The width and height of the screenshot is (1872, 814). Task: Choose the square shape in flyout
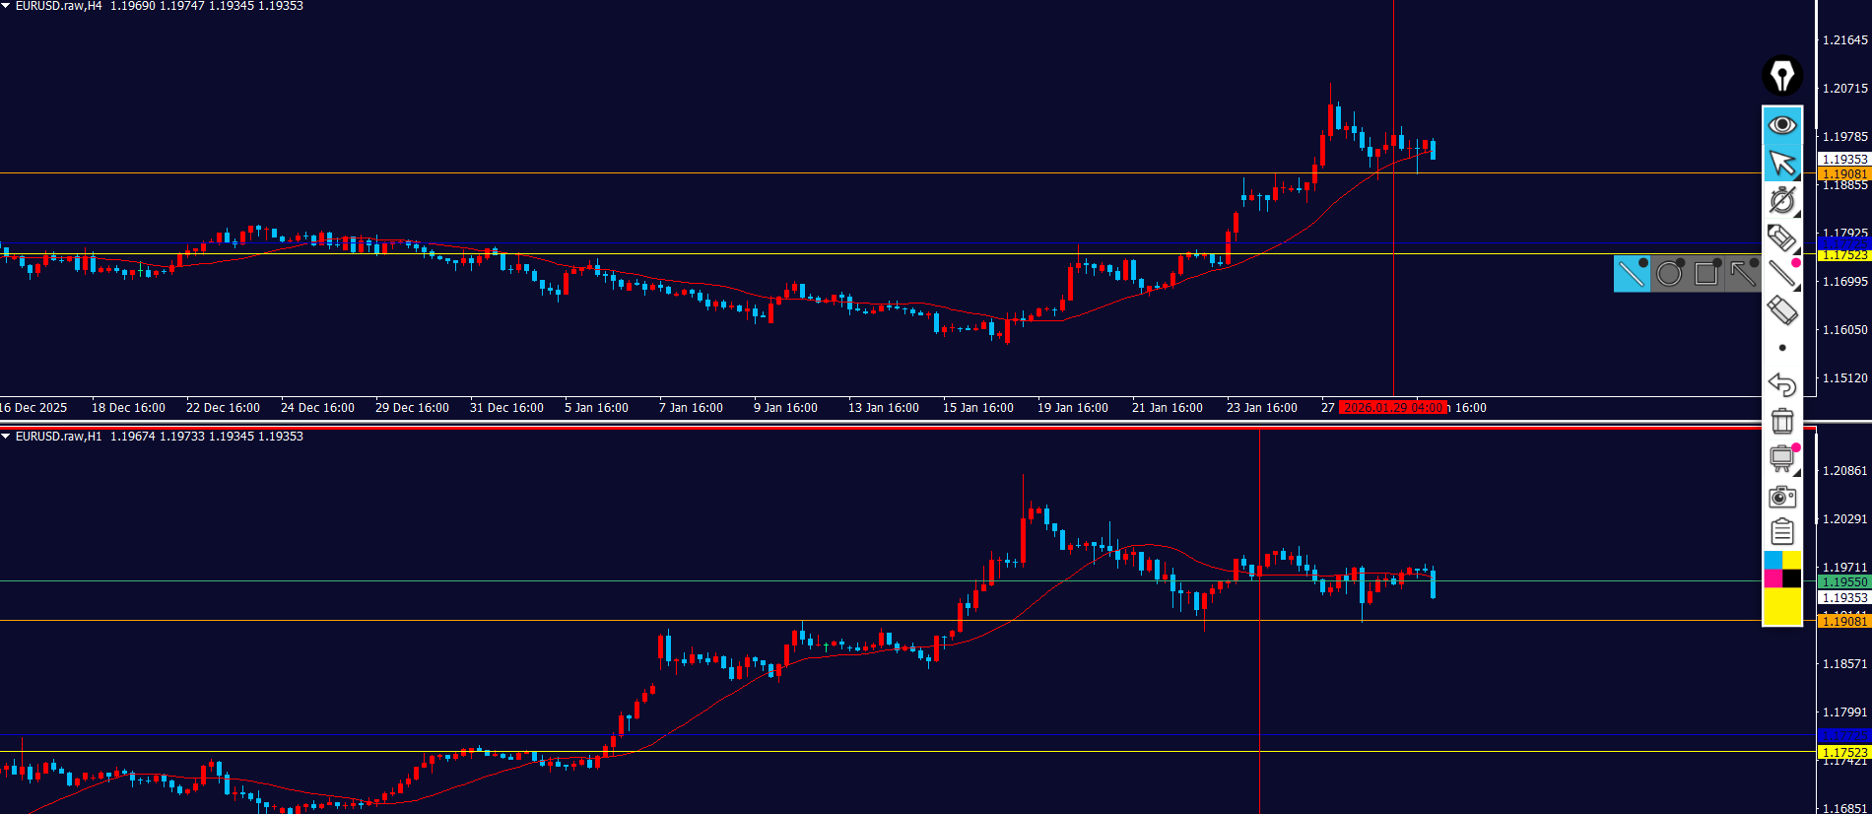[1706, 273]
